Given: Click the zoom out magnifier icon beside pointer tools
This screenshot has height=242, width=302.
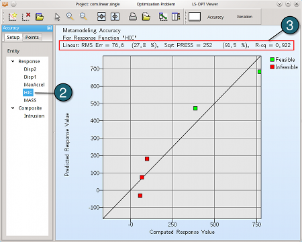Looking at the screenshot, I should point(83,16).
